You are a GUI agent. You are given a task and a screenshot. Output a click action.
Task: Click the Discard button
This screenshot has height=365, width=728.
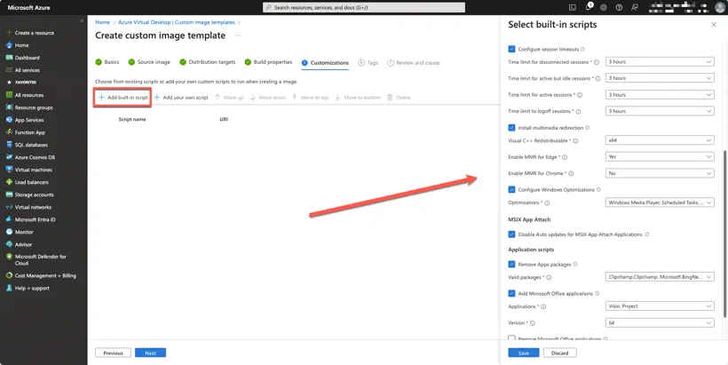[559, 353]
